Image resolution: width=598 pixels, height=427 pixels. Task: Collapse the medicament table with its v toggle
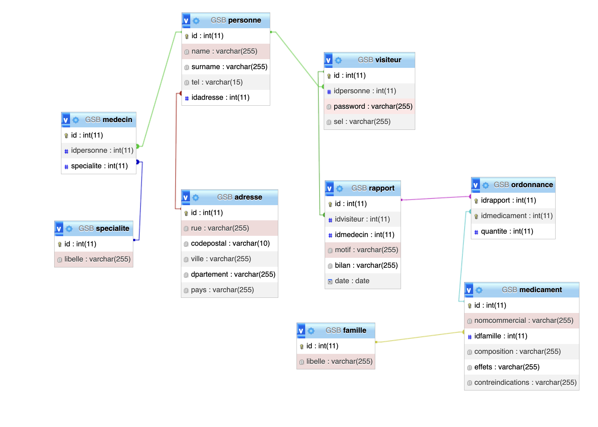click(469, 290)
